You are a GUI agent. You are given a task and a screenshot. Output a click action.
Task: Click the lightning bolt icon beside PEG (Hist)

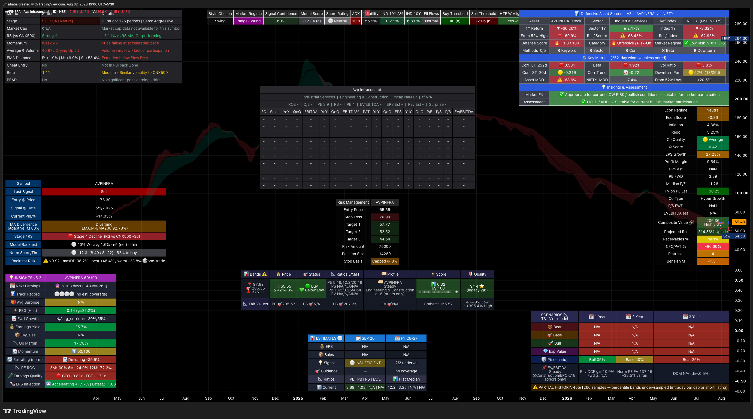click(16, 310)
